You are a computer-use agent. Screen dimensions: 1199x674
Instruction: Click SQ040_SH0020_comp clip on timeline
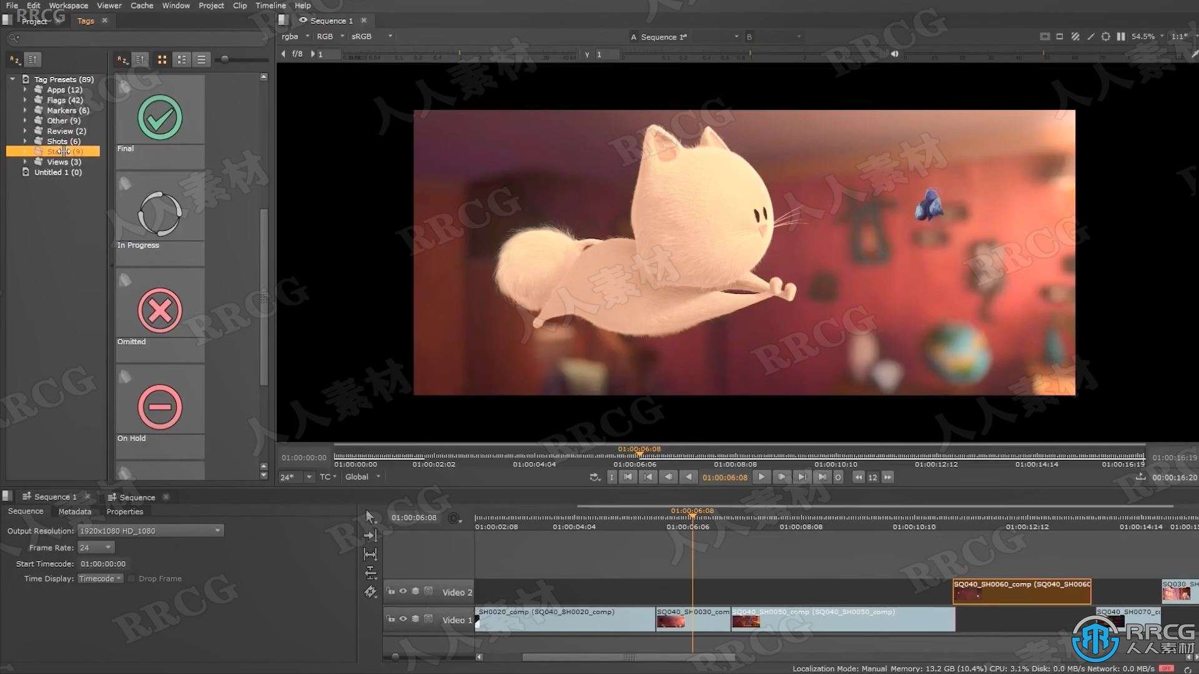pyautogui.click(x=560, y=619)
